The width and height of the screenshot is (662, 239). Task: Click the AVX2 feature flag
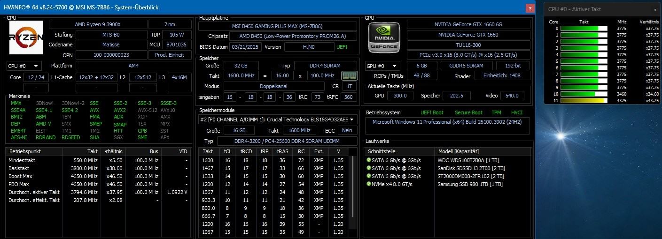[120, 110]
